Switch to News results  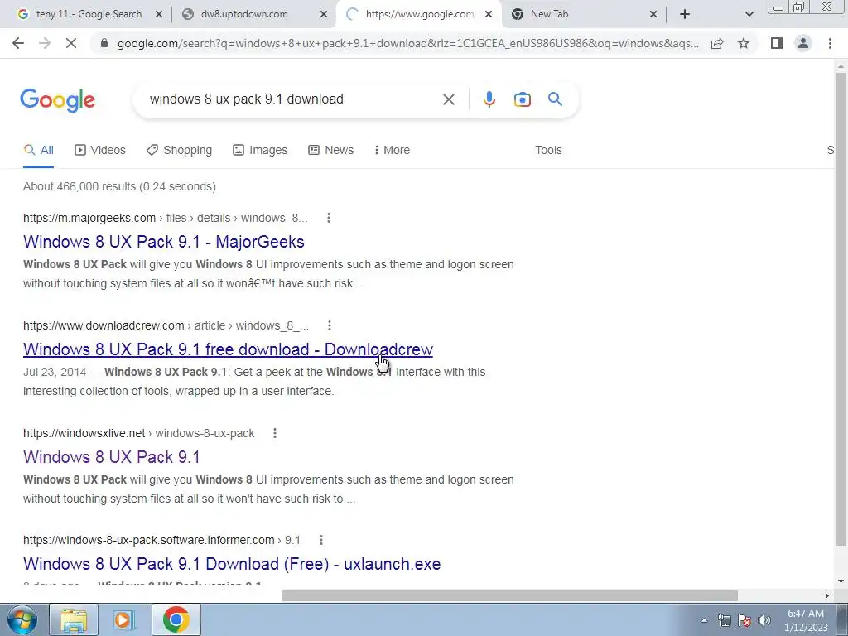click(331, 151)
